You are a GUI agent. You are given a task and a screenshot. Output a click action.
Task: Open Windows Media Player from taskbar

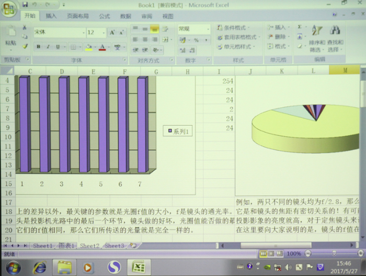pos(88,267)
